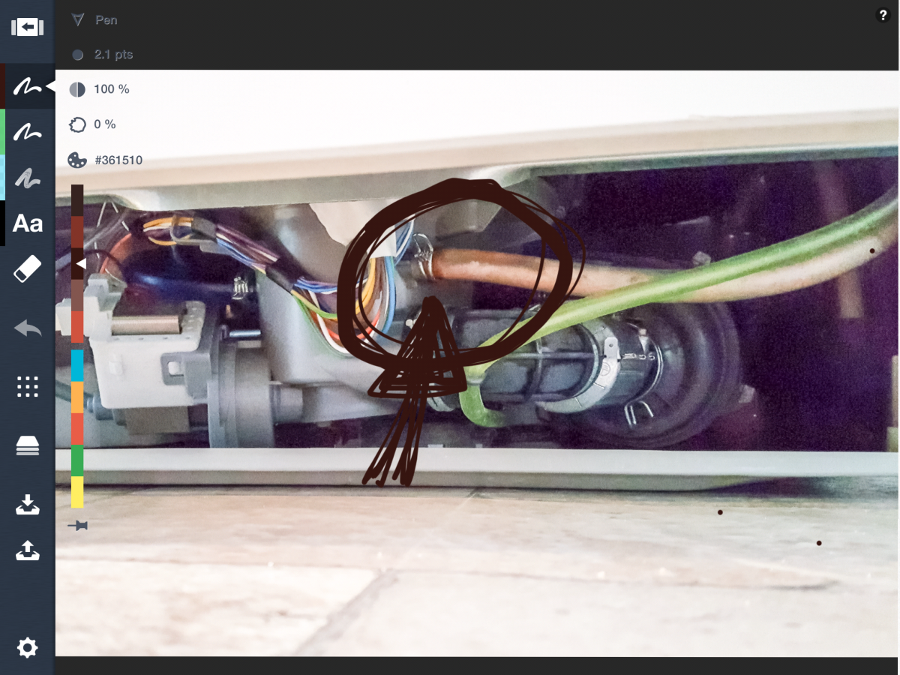
Task: Click the export tray icon with up arrow
Action: (x=27, y=552)
